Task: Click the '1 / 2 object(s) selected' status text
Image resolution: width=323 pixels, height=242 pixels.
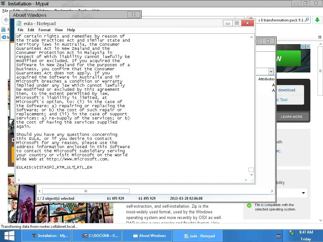Action: click(x=56, y=199)
